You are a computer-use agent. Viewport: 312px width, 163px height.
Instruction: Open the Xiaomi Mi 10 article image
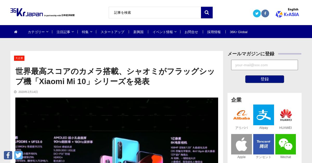(x=117, y=130)
